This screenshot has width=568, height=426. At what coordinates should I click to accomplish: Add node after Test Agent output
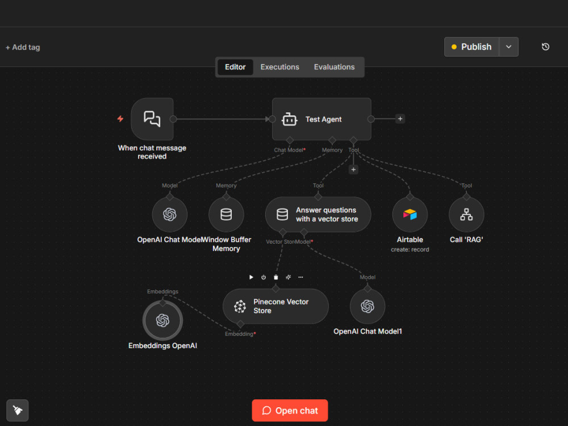point(400,119)
